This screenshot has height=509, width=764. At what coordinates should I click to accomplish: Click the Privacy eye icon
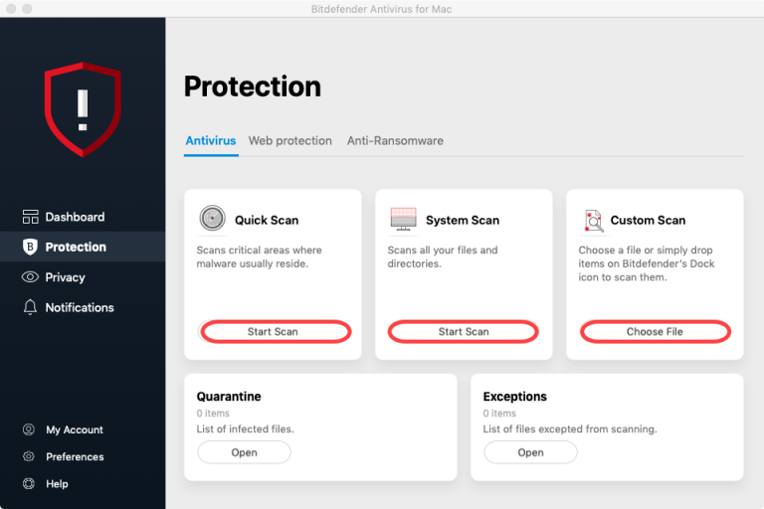(x=30, y=277)
